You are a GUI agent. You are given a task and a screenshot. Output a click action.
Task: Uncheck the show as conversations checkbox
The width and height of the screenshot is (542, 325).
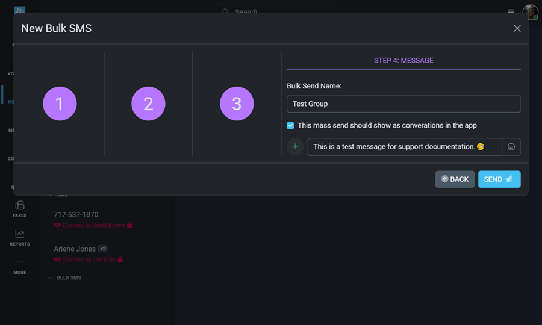coord(291,126)
